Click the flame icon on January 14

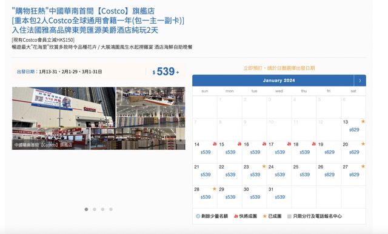215,144
